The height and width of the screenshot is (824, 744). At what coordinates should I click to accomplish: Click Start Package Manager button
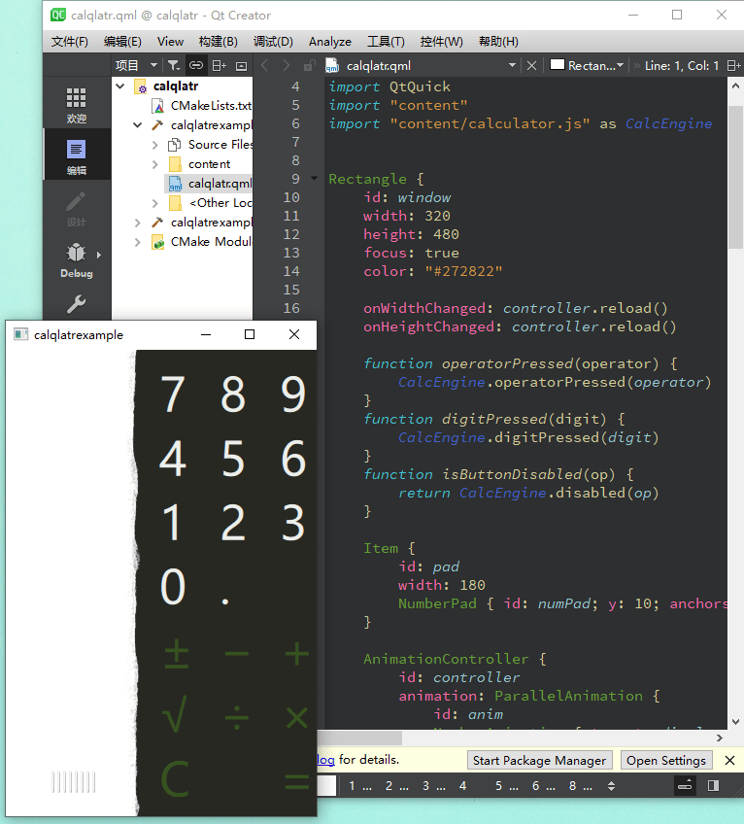pyautogui.click(x=540, y=761)
